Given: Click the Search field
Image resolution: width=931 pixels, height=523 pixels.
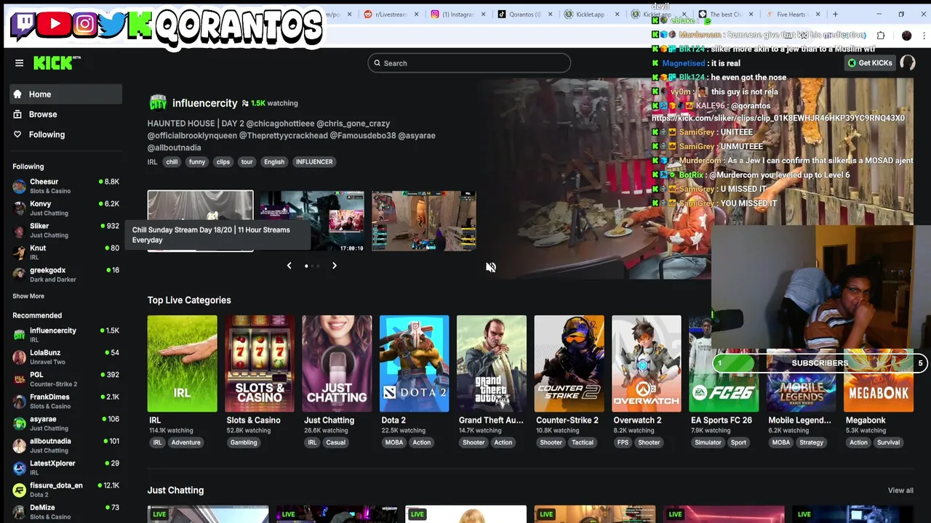Looking at the screenshot, I should pyautogui.click(x=469, y=63).
